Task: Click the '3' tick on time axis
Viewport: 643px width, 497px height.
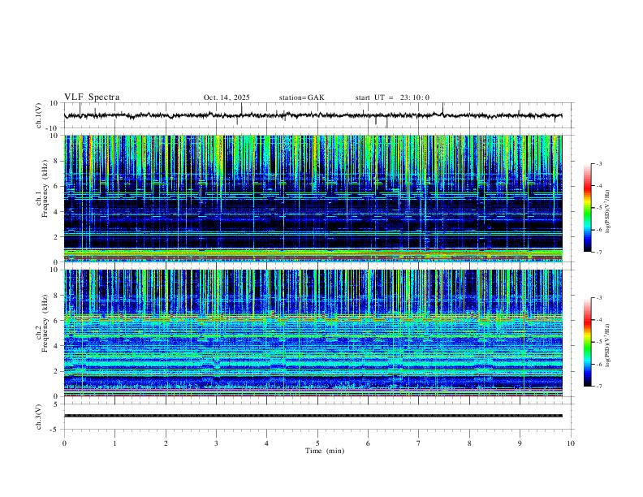Action: (x=216, y=443)
